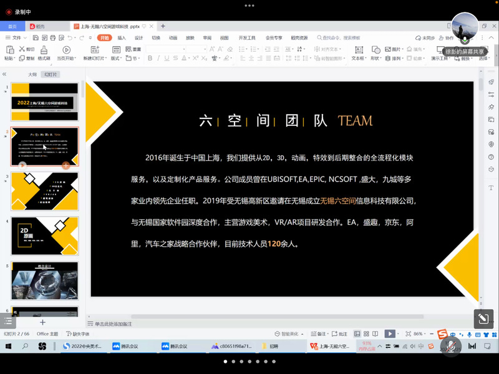Toggle Bold formatting
The width and height of the screenshot is (499, 374).
click(x=150, y=58)
